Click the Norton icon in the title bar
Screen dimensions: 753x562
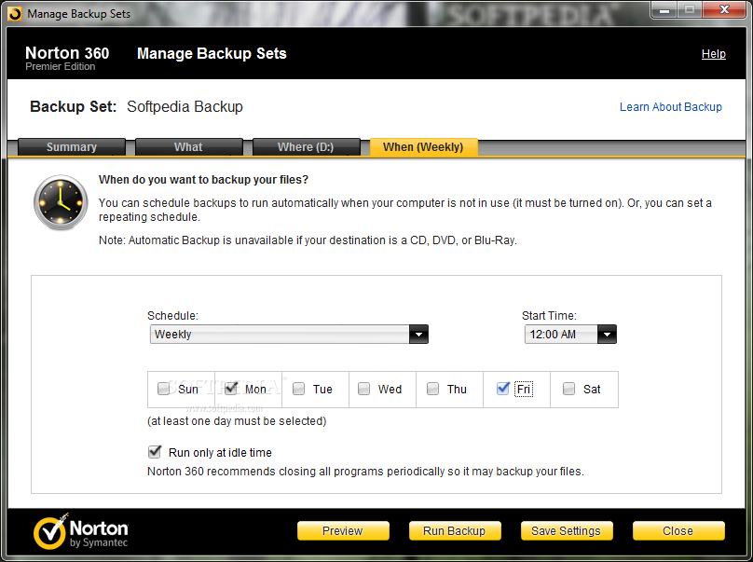tap(15, 14)
